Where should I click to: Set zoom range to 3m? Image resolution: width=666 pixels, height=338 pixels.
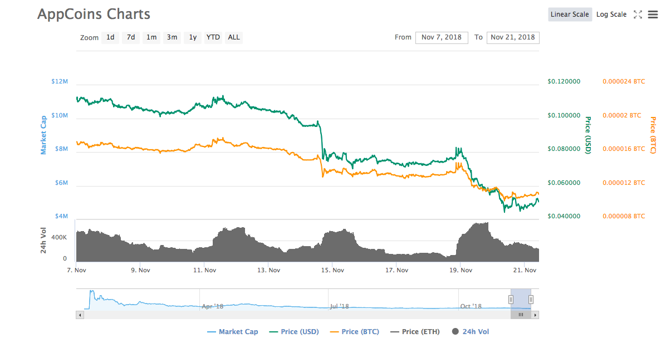point(172,37)
